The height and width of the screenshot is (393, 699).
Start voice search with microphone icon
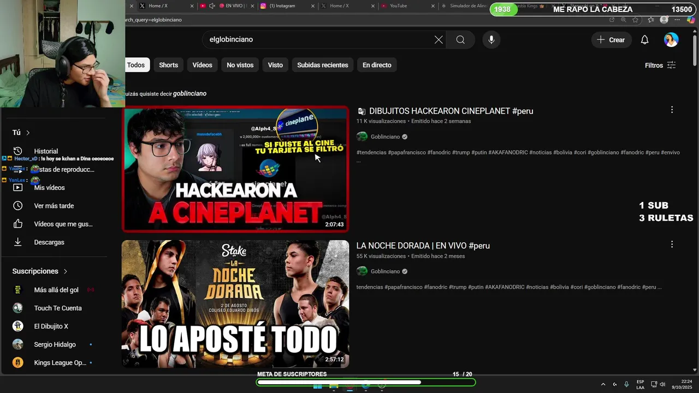[491, 40]
